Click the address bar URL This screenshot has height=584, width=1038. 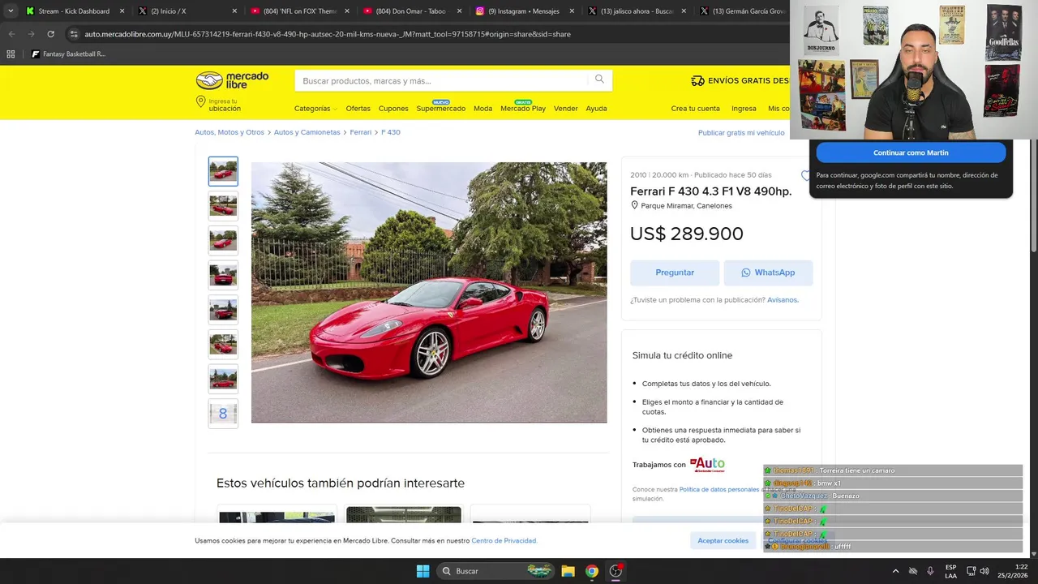click(x=328, y=34)
